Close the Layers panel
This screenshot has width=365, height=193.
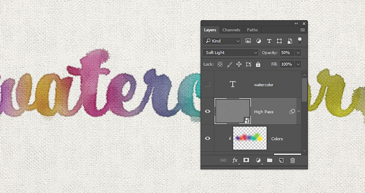[304, 24]
